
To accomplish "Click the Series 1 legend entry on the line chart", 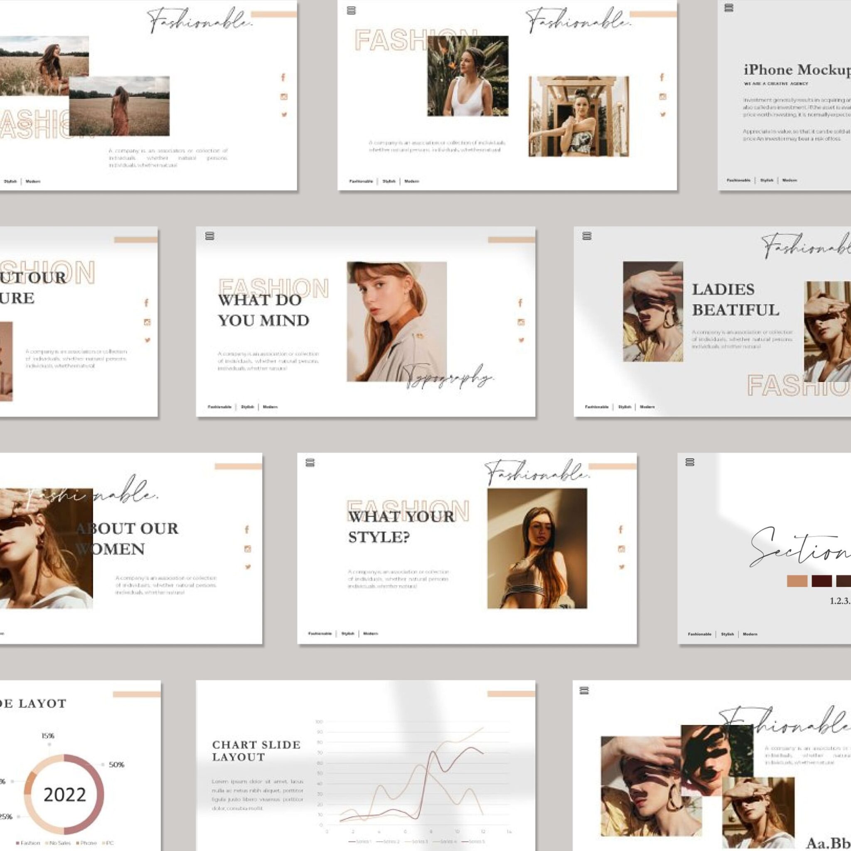I will 360,842.
